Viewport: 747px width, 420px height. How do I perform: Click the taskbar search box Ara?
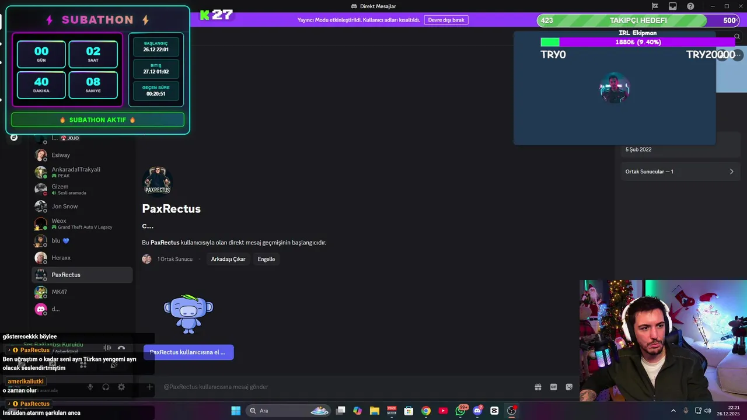(288, 411)
